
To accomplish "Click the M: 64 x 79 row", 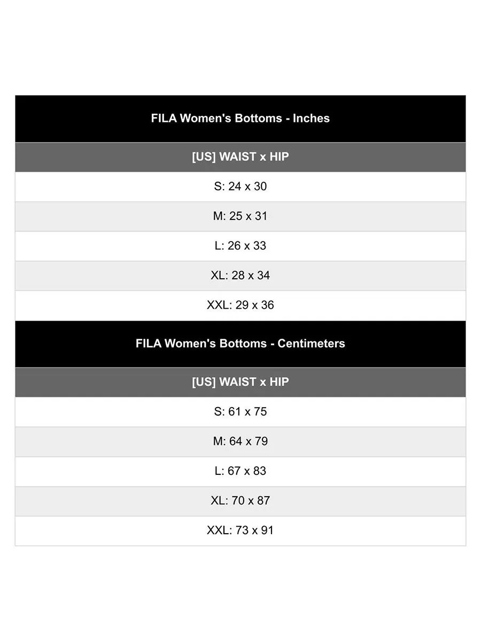I will click(x=240, y=442).
